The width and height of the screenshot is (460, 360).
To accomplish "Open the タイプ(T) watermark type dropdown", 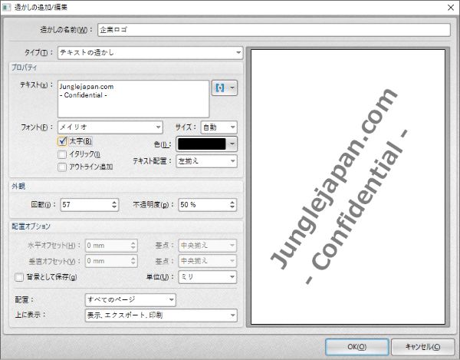I will tap(150, 53).
